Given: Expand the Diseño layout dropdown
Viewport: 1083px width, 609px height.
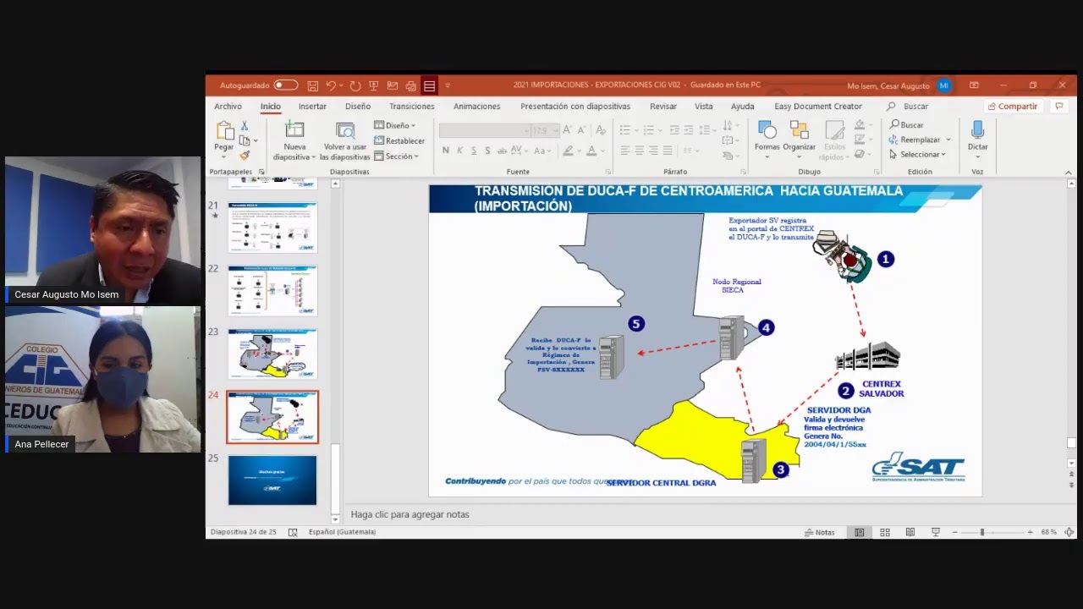Looking at the screenshot, I should (x=395, y=125).
